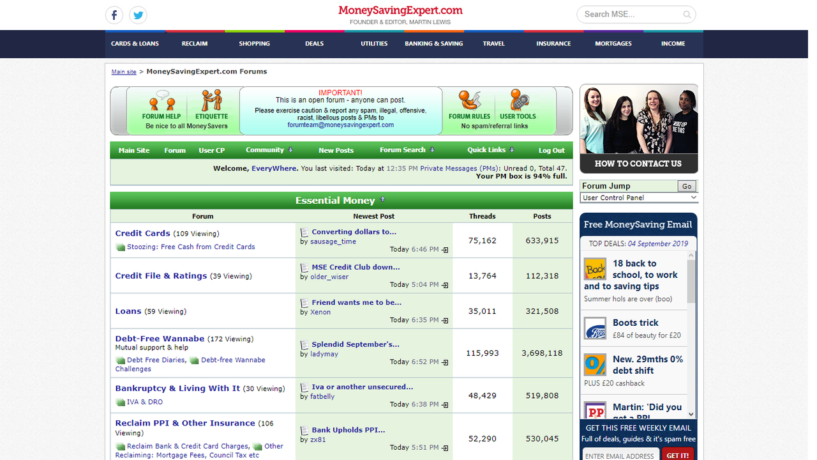The height and width of the screenshot is (460, 817).
Task: Click the Search MSE input field
Action: click(x=630, y=14)
